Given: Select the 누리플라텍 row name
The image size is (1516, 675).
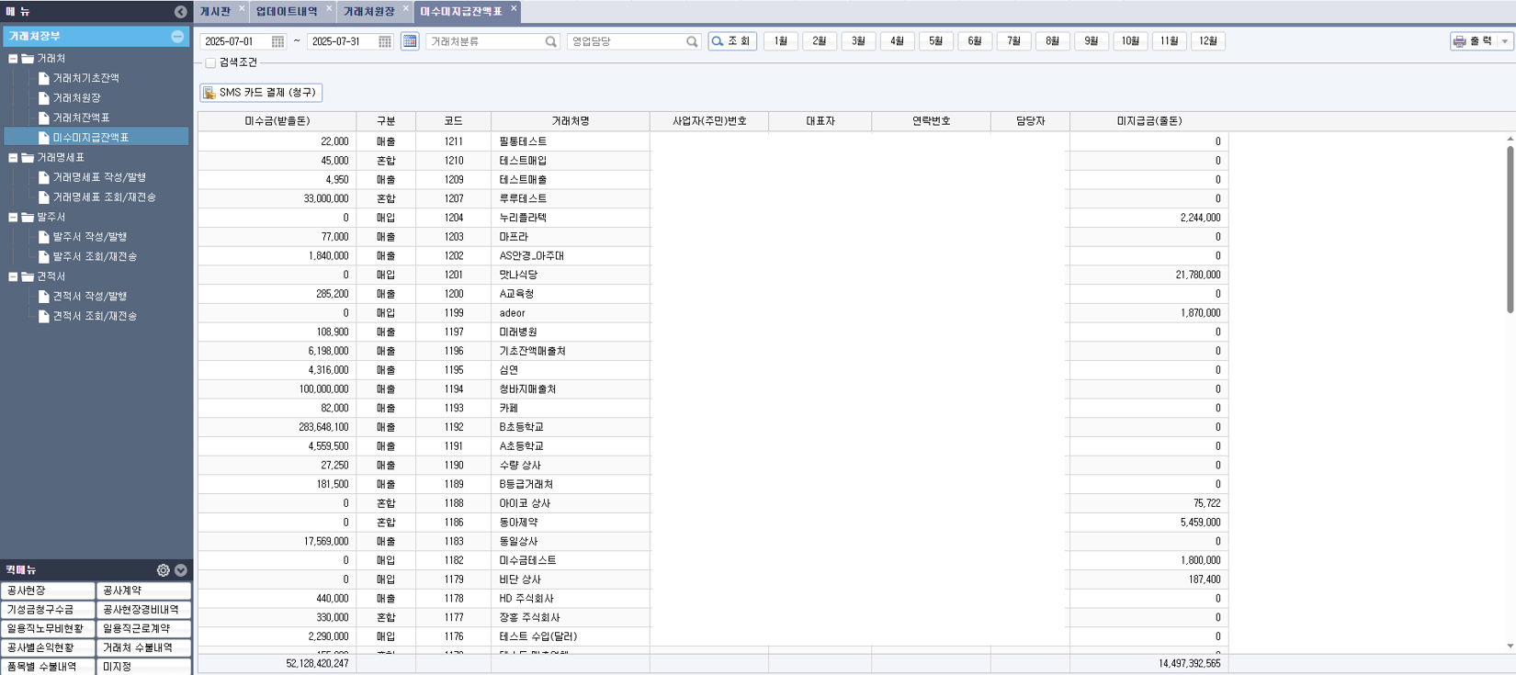Looking at the screenshot, I should [x=523, y=218].
